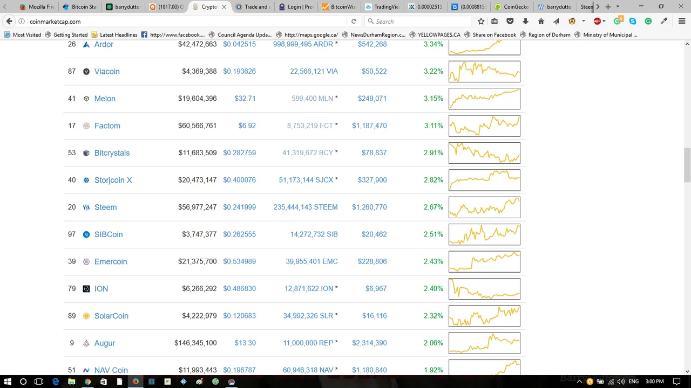This screenshot has width=691, height=388.
Task: Click the Grammarly green G icon
Action: pyautogui.click(x=648, y=22)
